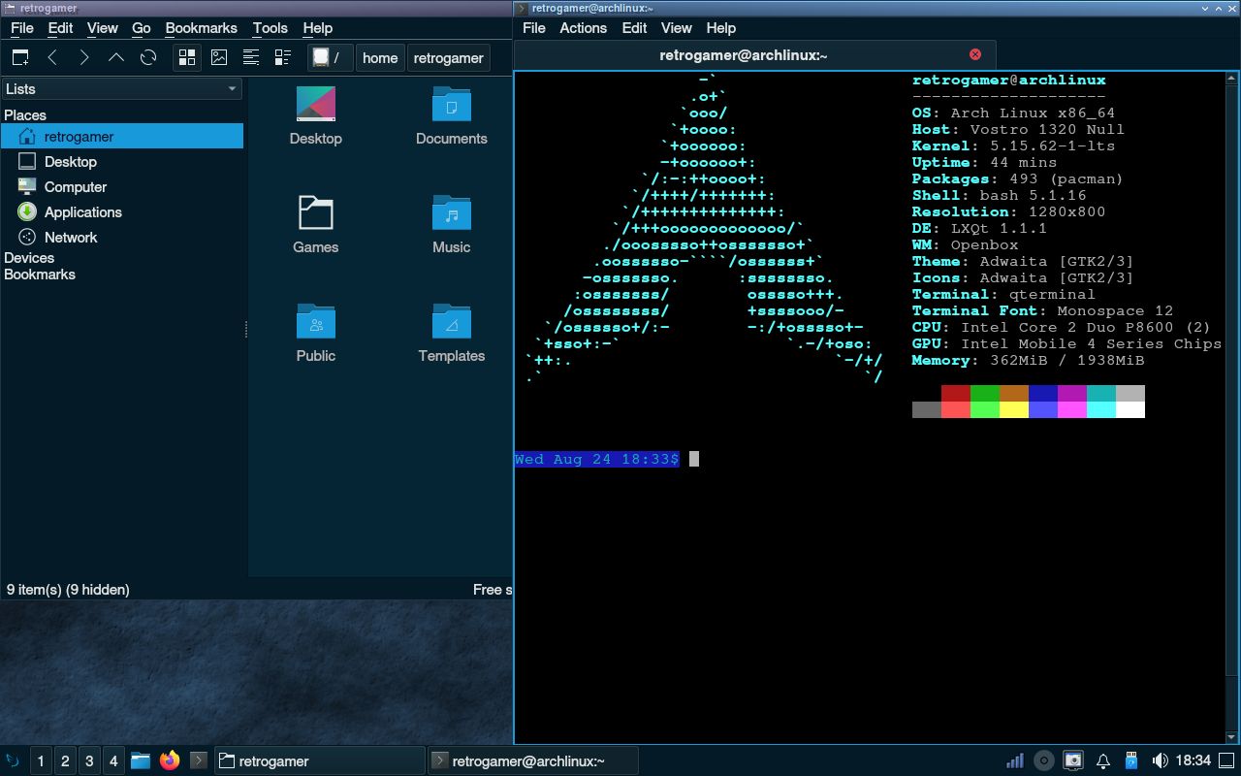Viewport: 1241px width, 776px height.
Task: Click the red color block in neofetch
Action: click(x=956, y=393)
